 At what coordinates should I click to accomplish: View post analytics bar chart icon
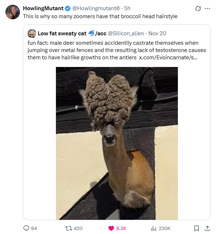click(154, 228)
